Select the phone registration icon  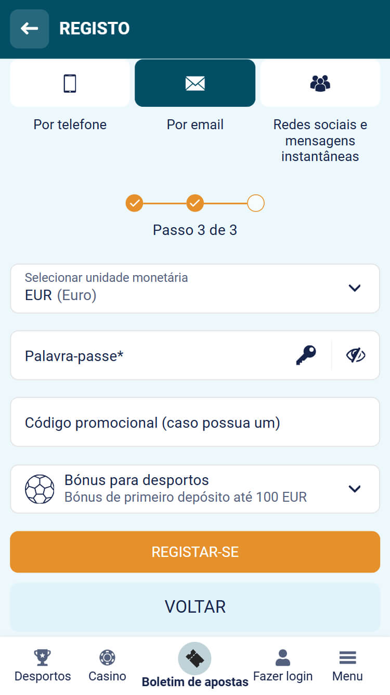click(x=70, y=83)
